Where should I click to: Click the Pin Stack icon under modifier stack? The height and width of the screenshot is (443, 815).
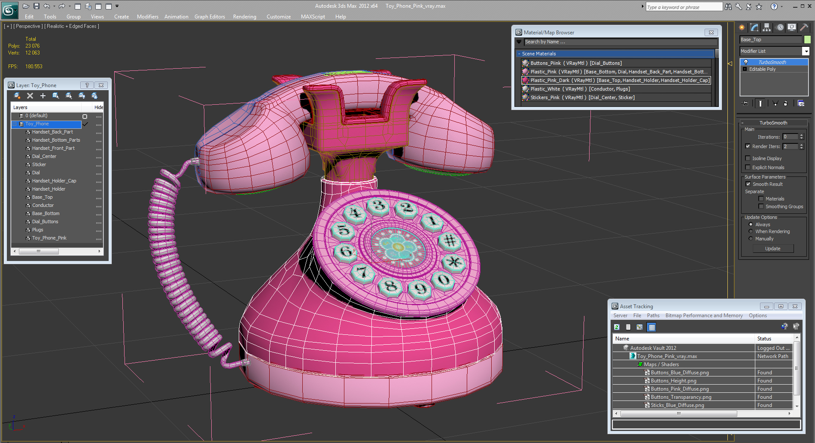(x=745, y=103)
